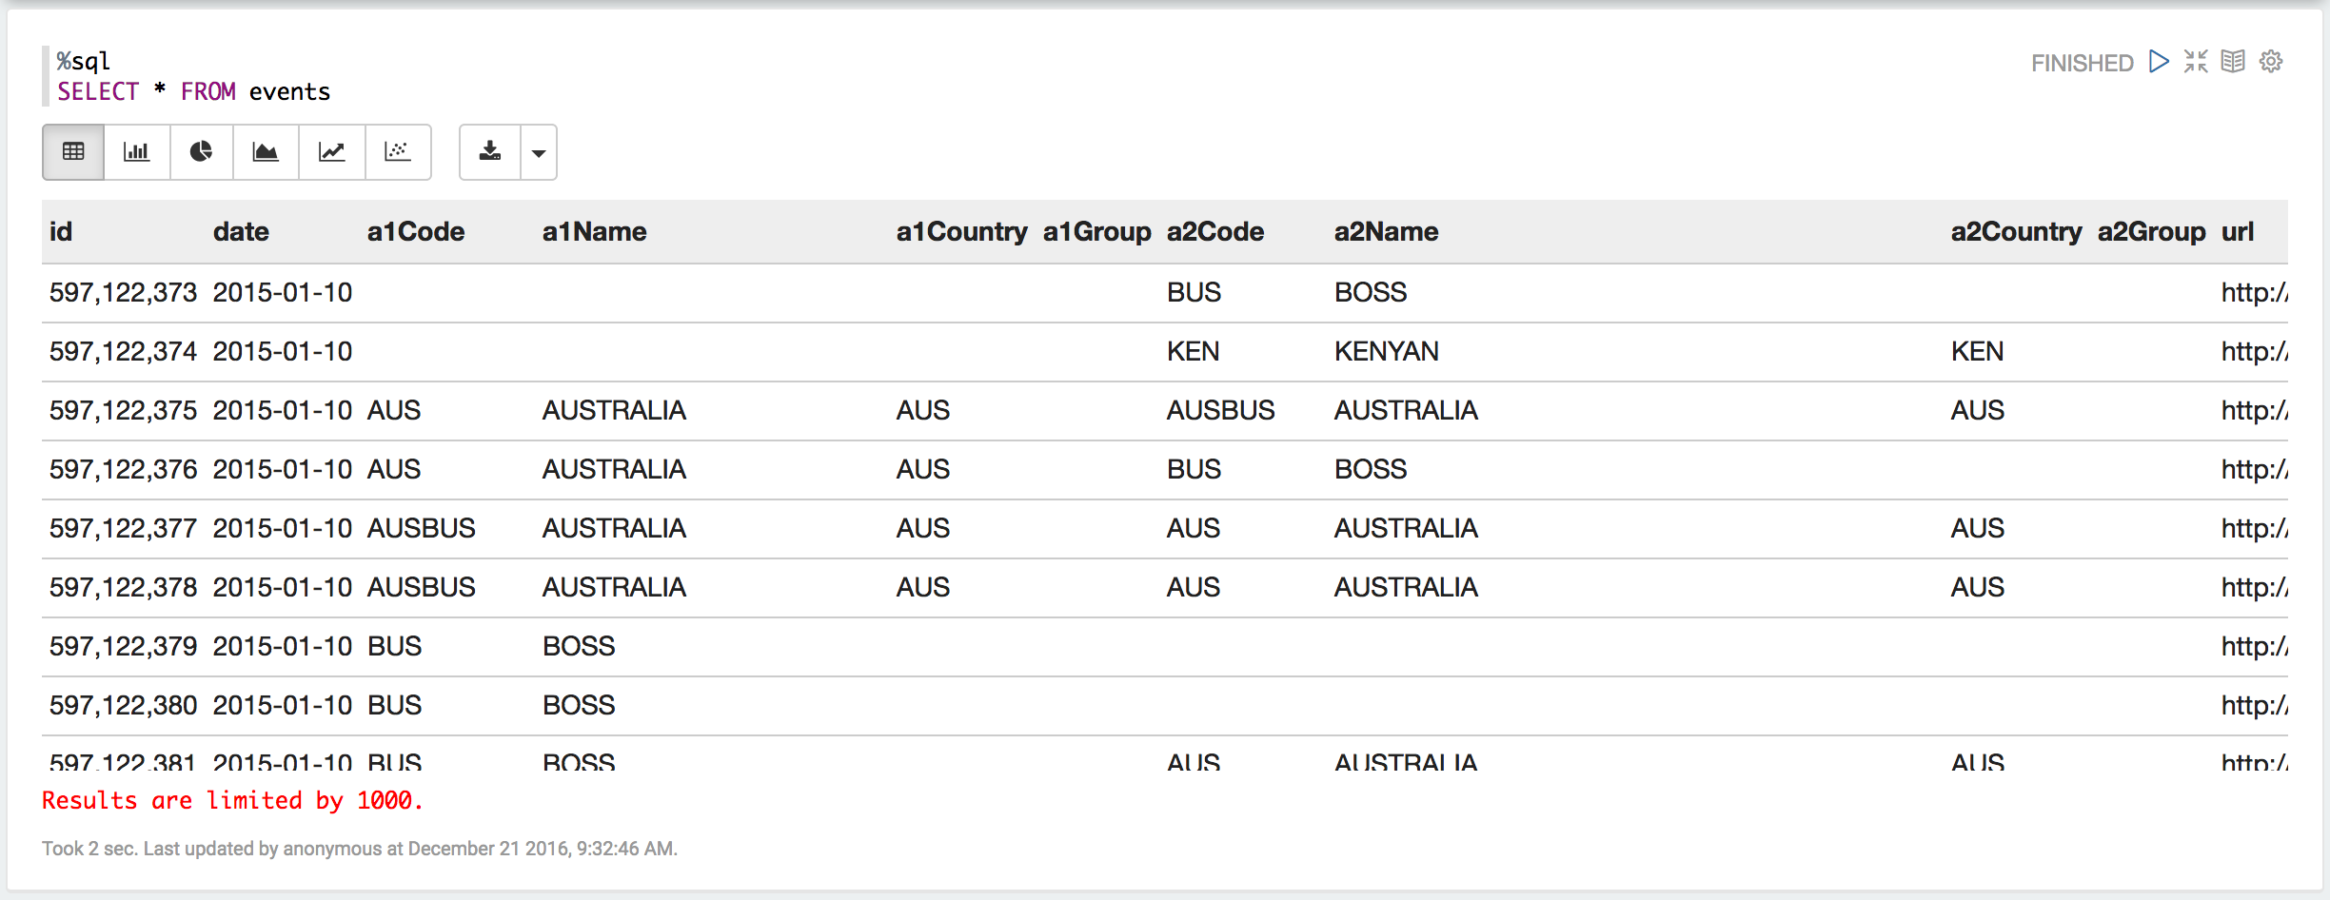Click the a1Name column header

594,231
